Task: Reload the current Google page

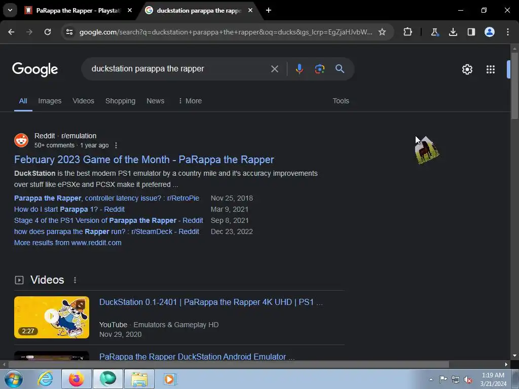Action: [48, 32]
